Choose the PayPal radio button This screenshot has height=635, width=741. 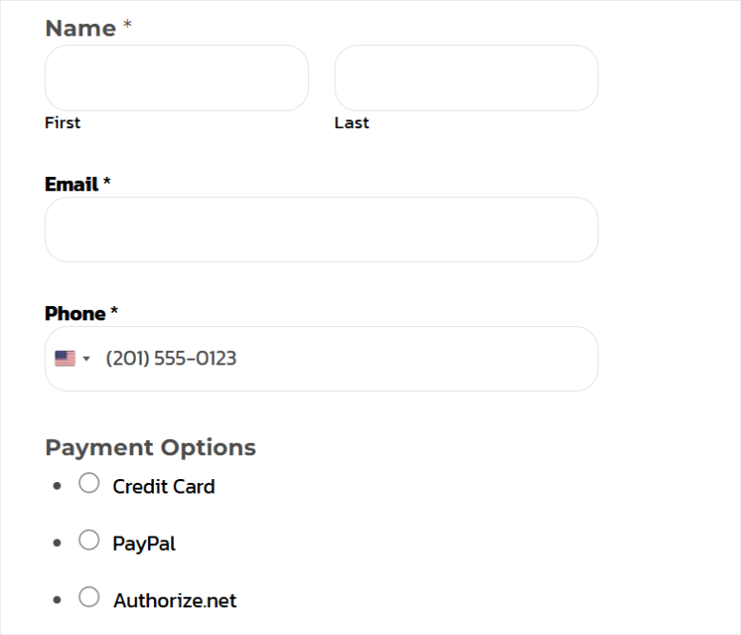click(x=89, y=540)
